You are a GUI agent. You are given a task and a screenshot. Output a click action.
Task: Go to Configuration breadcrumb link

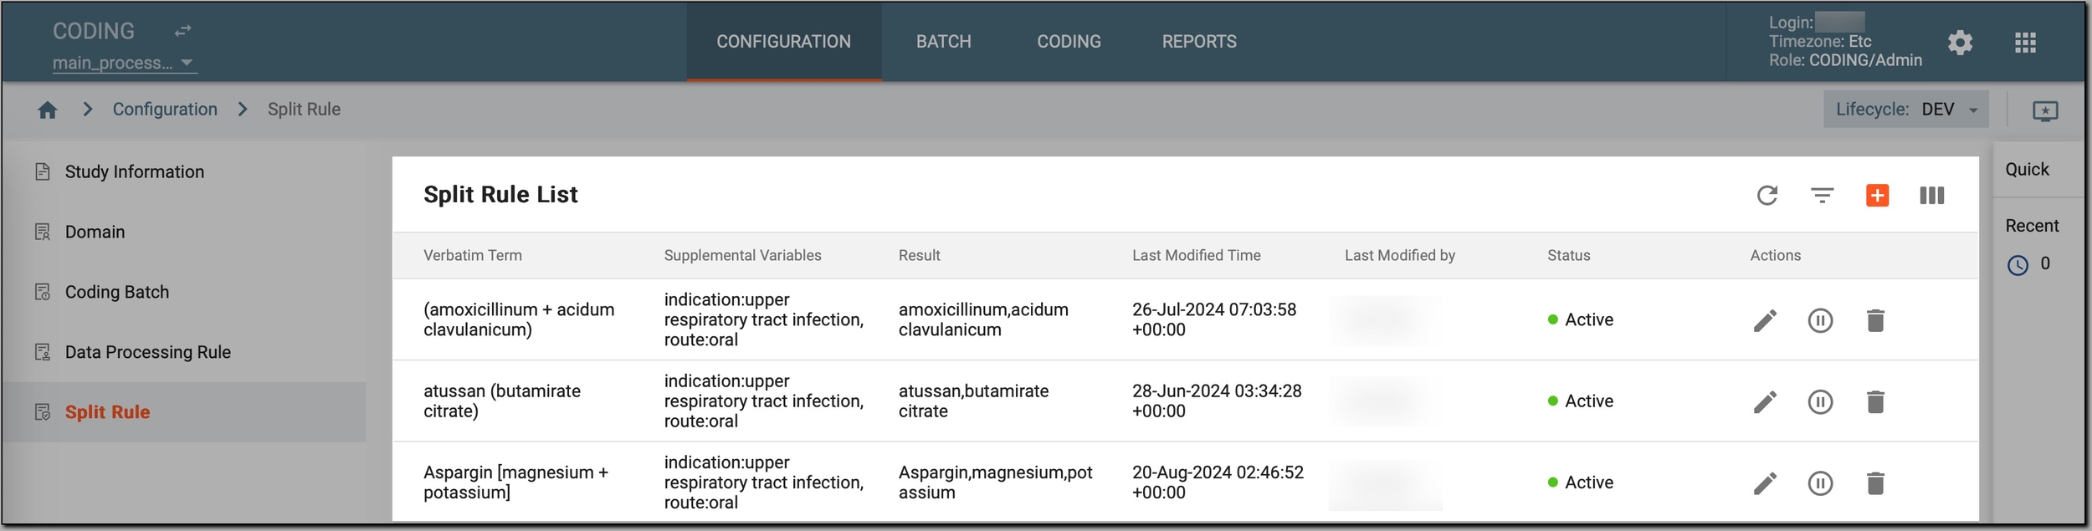click(165, 110)
